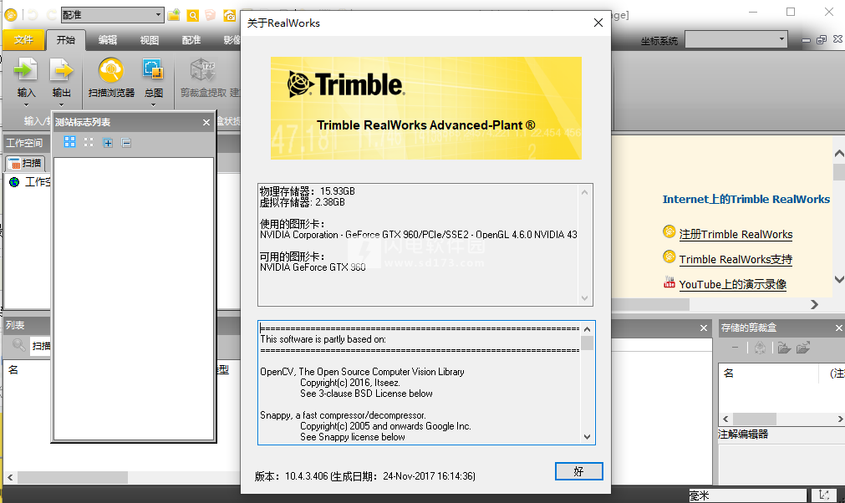
Task: Click the open-folder icon in 存储的剪裁盒 toolbar
Action: click(x=784, y=348)
